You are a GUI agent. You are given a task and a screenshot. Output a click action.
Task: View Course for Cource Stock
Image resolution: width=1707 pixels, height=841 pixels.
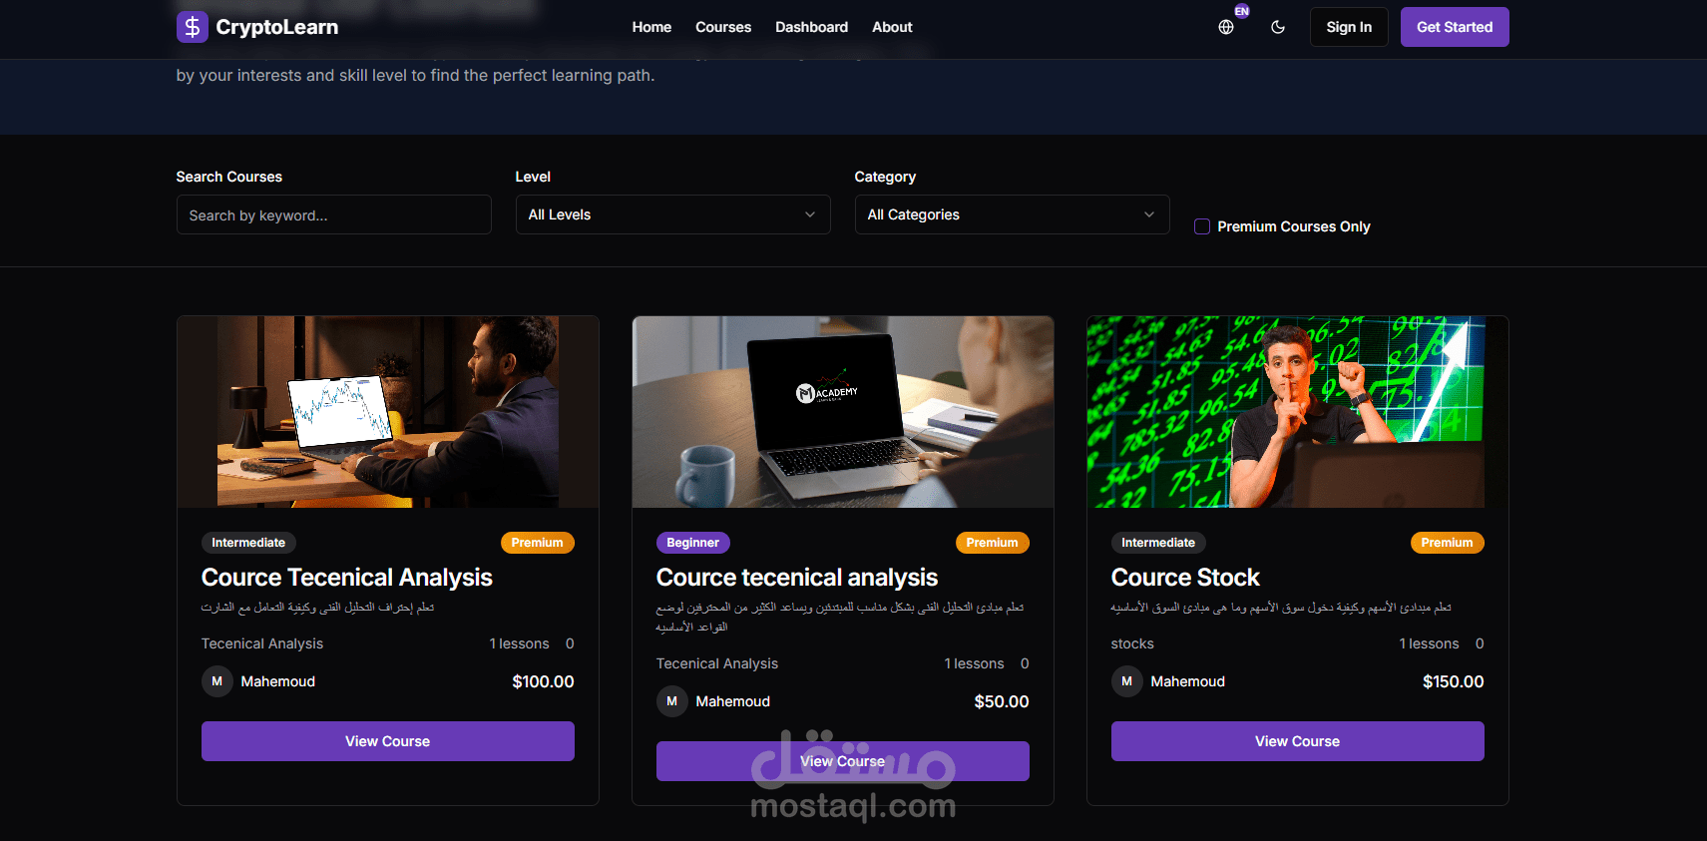[1298, 741]
